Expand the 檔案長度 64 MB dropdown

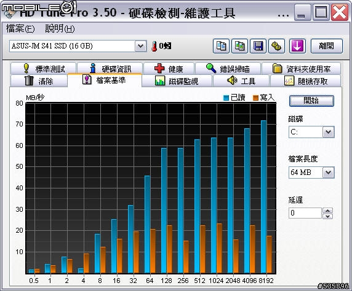(x=329, y=173)
